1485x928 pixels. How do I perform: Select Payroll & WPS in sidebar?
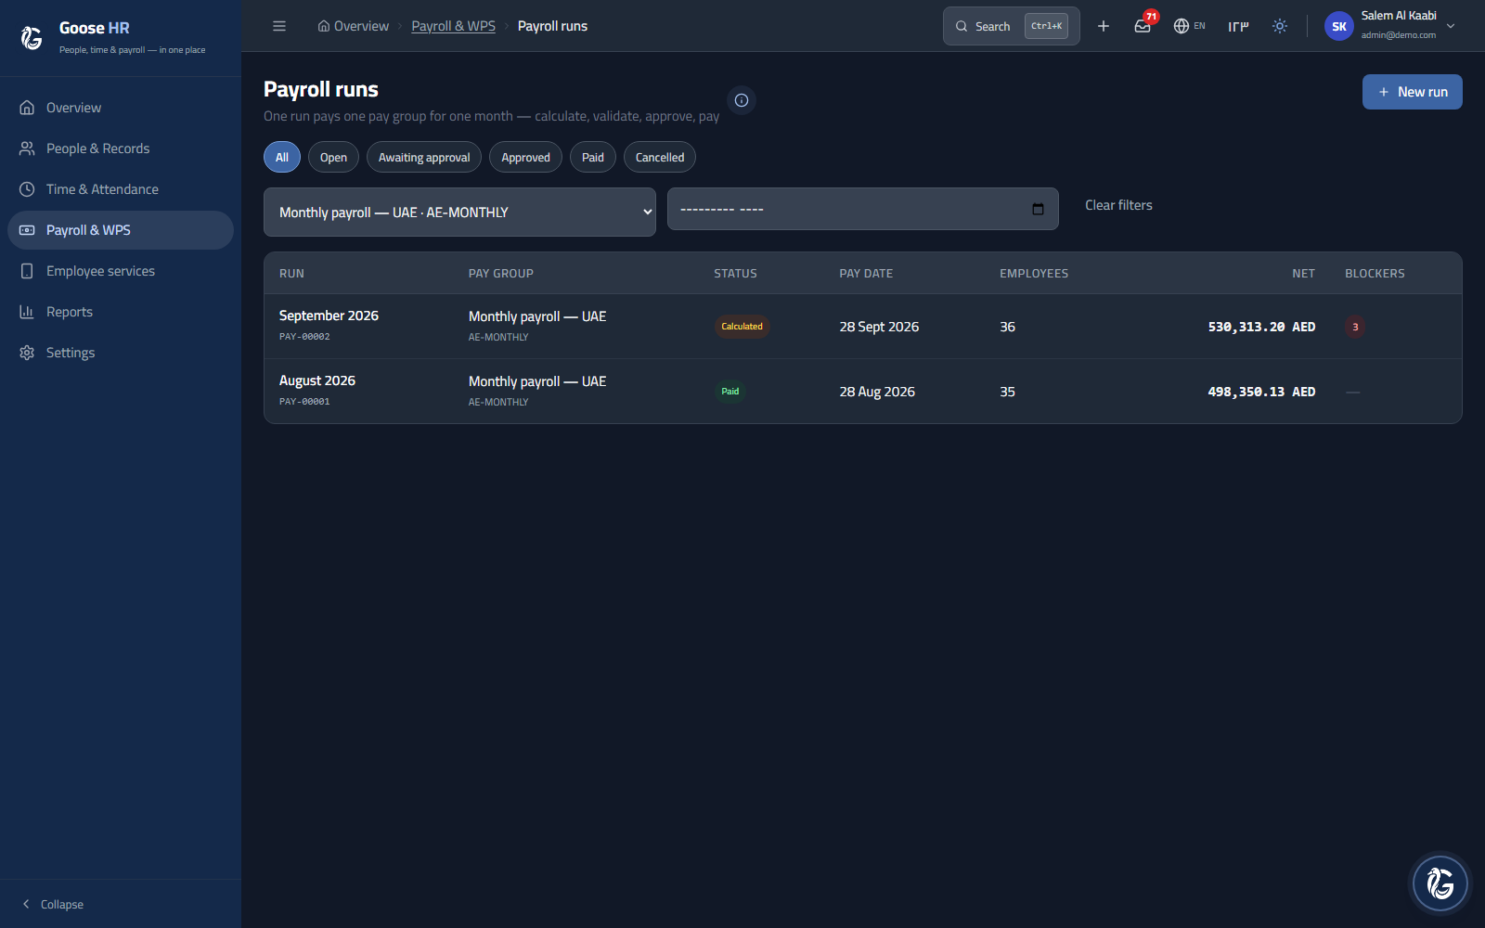pos(121,230)
